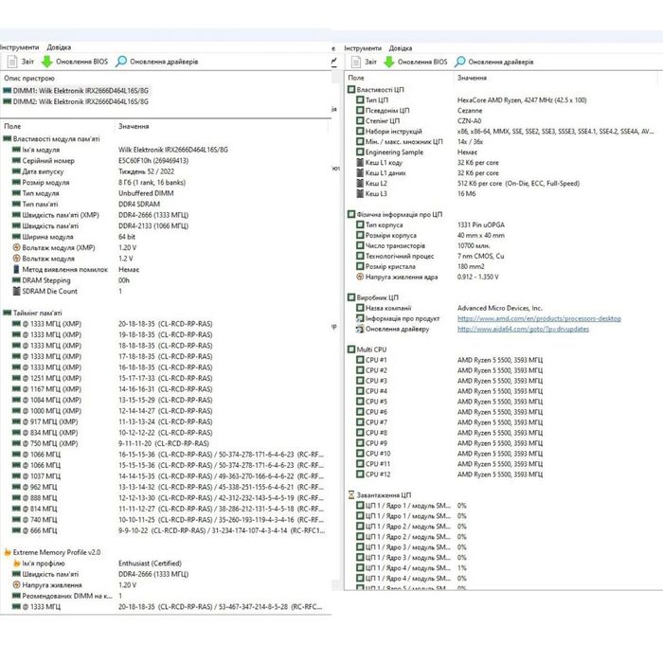This screenshot has width=663, height=663.
Task: Click Опис пристрою column header
Action: click(x=29, y=79)
